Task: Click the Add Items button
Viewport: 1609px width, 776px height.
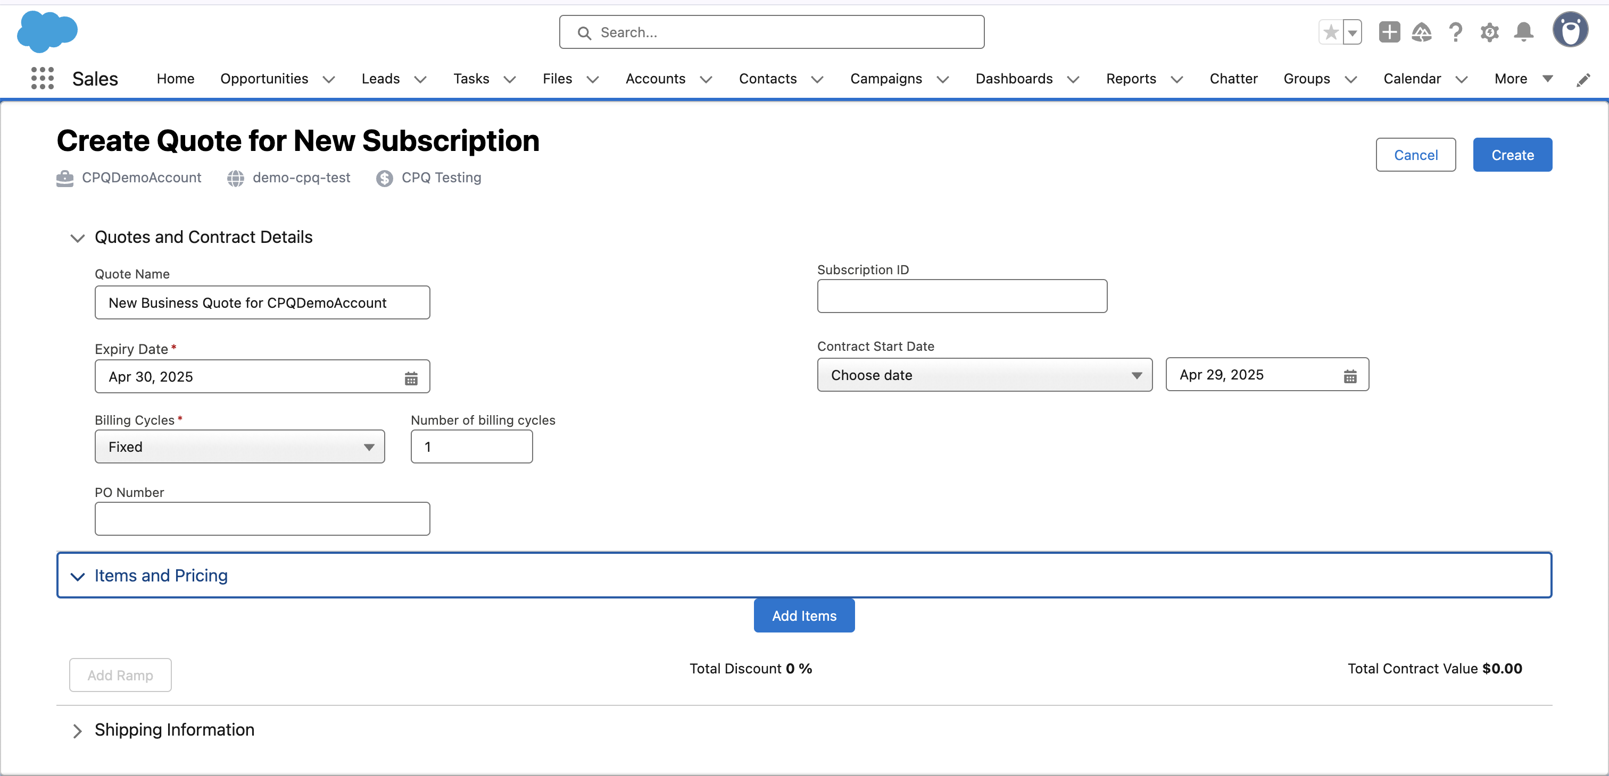Action: (x=804, y=615)
